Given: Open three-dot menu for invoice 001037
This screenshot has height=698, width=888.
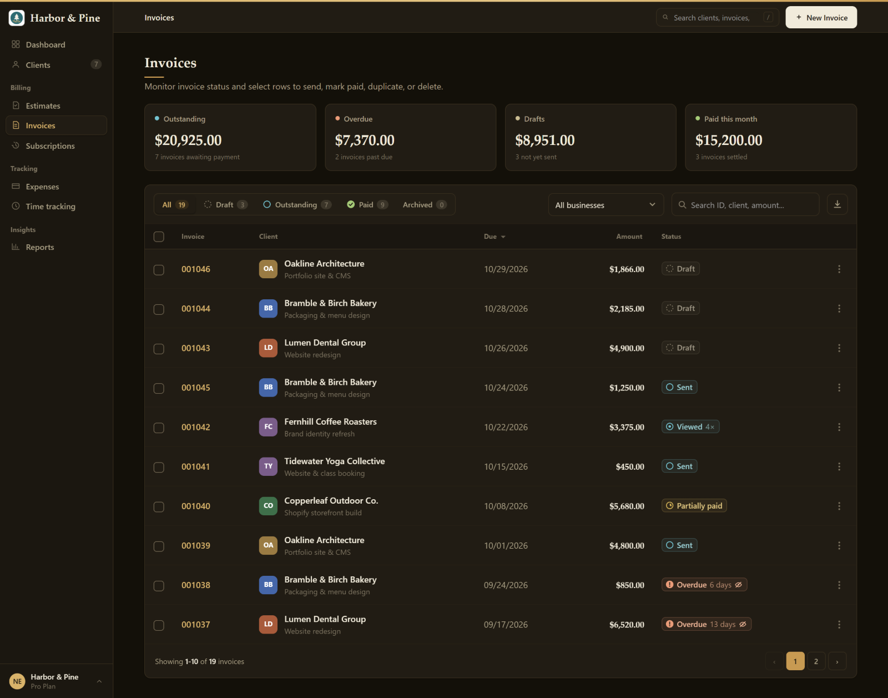Looking at the screenshot, I should [839, 625].
